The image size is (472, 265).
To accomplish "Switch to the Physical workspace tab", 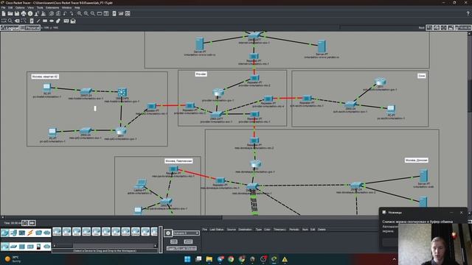I will point(30,28).
